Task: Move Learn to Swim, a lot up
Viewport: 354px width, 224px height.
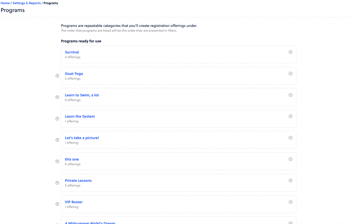Action: [x=57, y=97]
